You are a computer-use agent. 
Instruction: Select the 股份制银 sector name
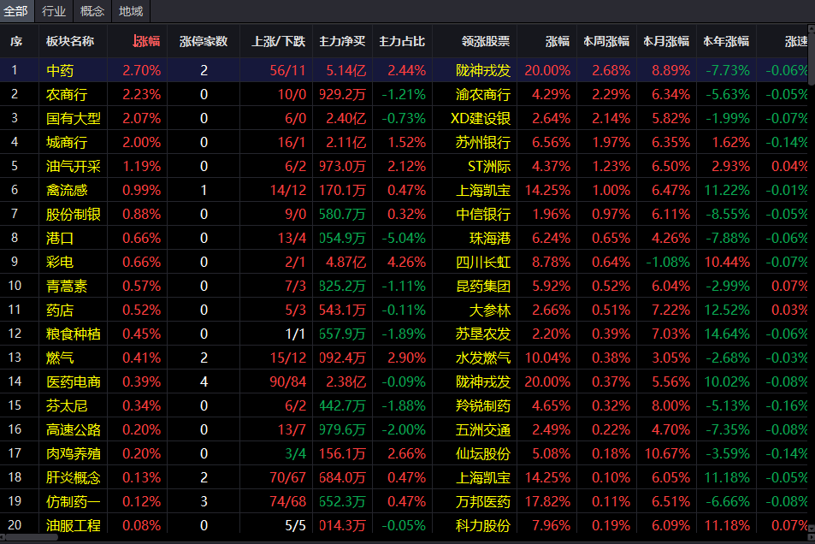coord(74,215)
